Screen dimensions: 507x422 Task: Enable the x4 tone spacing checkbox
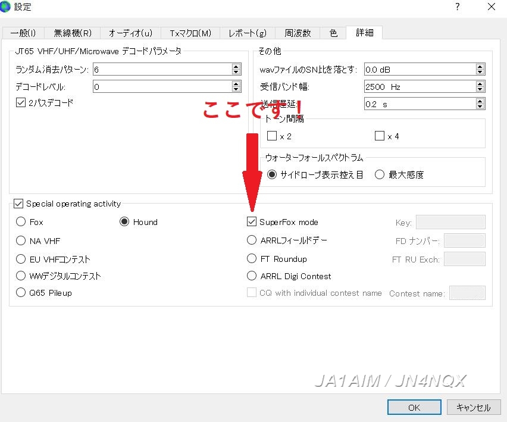pyautogui.click(x=379, y=136)
